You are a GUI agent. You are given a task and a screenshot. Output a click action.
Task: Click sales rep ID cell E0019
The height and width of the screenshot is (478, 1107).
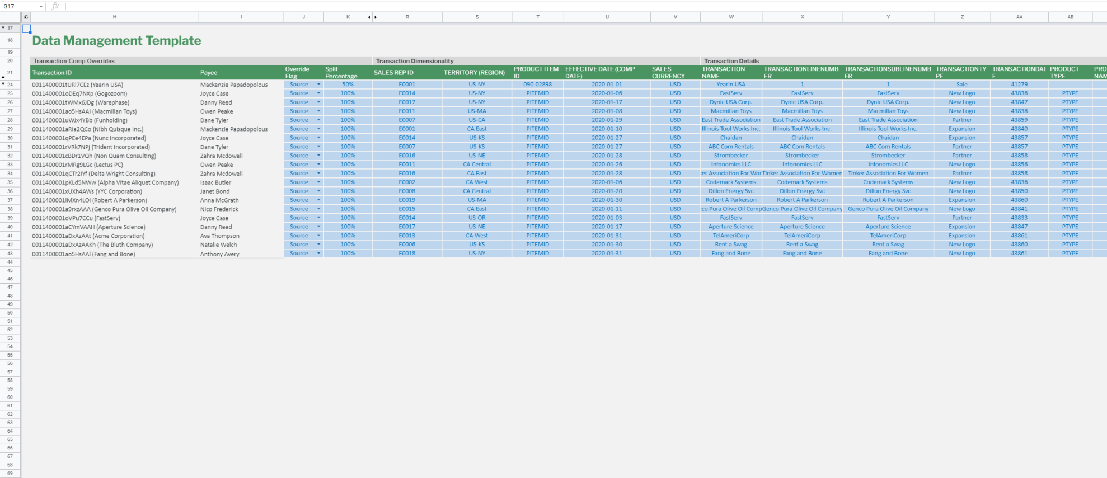click(x=407, y=200)
